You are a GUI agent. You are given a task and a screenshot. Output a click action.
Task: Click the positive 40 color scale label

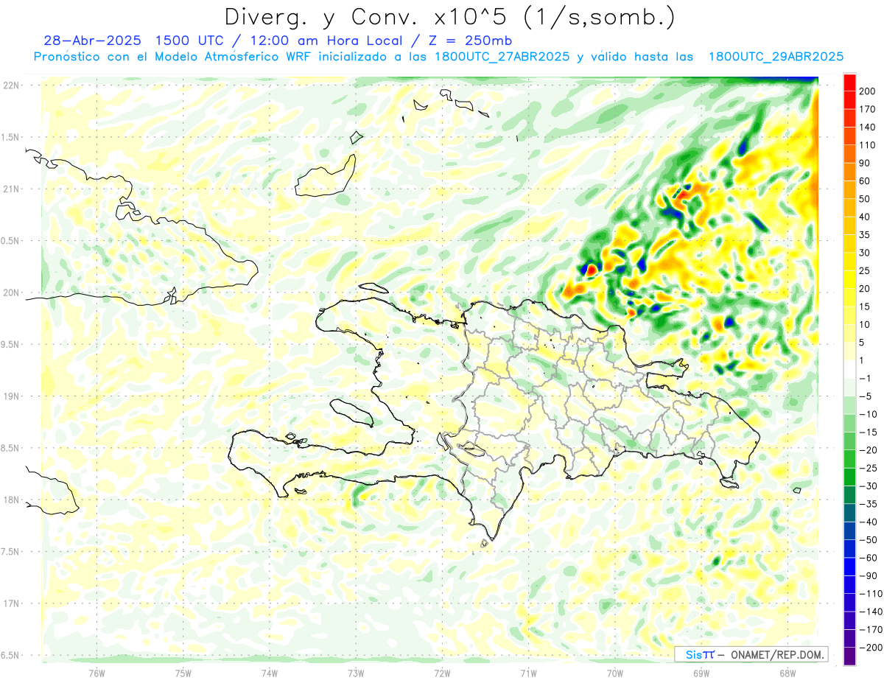(866, 217)
